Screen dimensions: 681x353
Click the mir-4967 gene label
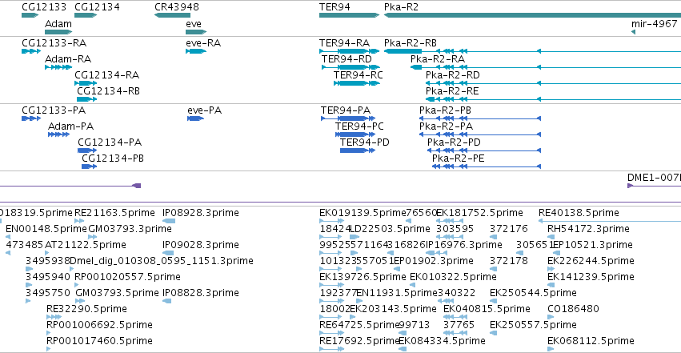[x=654, y=24]
